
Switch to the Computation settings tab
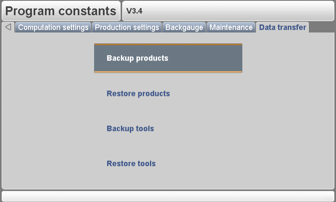[53, 28]
